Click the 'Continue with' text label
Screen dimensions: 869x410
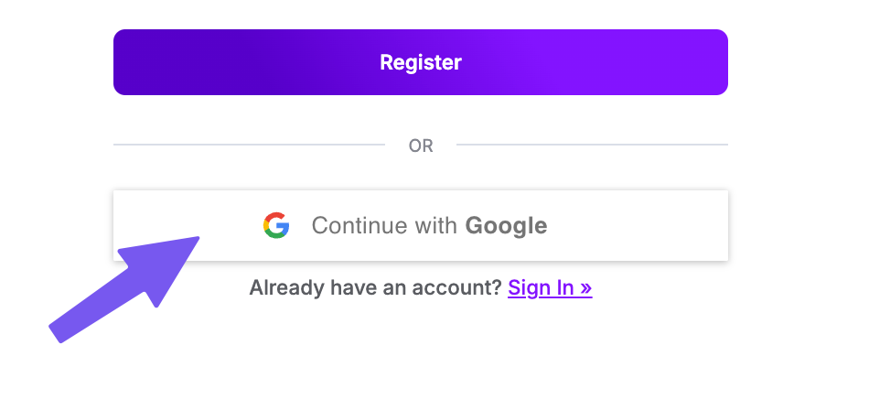[x=385, y=225]
